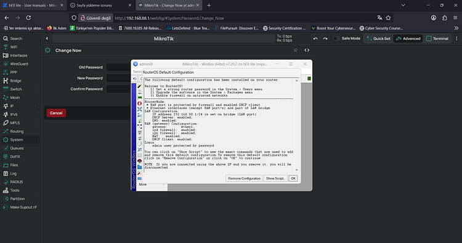Switch to the Advanced view
Image resolution: width=462 pixels, height=243 pixels.
click(x=408, y=39)
